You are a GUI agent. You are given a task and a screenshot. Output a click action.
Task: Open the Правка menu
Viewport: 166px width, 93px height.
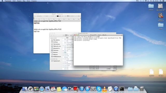point(19,1)
